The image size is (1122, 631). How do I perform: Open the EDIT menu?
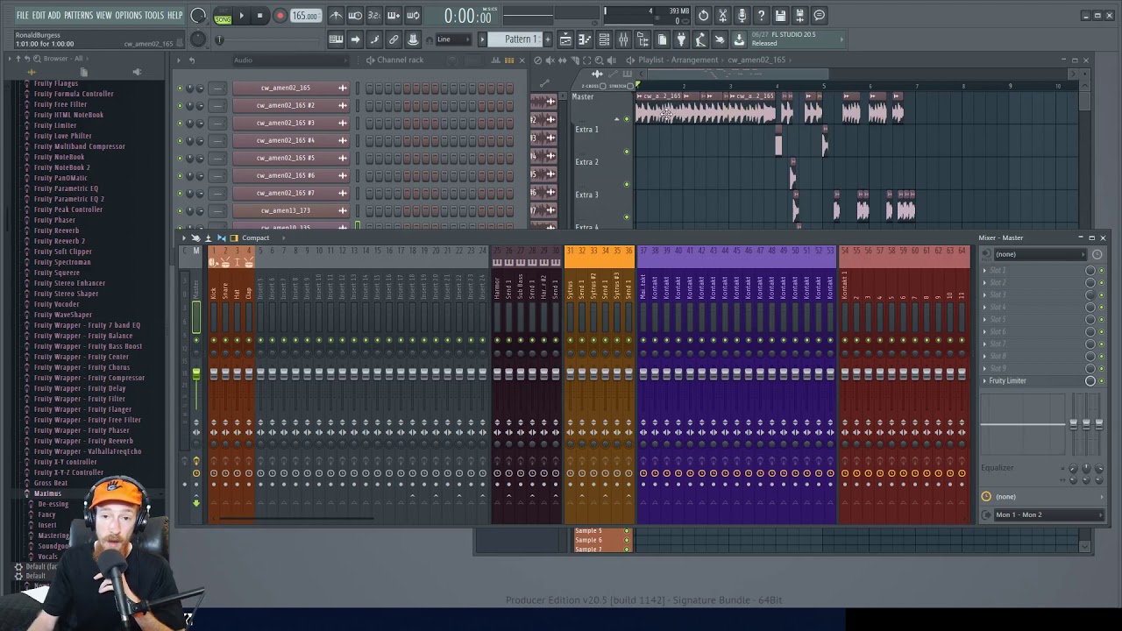pyautogui.click(x=39, y=16)
